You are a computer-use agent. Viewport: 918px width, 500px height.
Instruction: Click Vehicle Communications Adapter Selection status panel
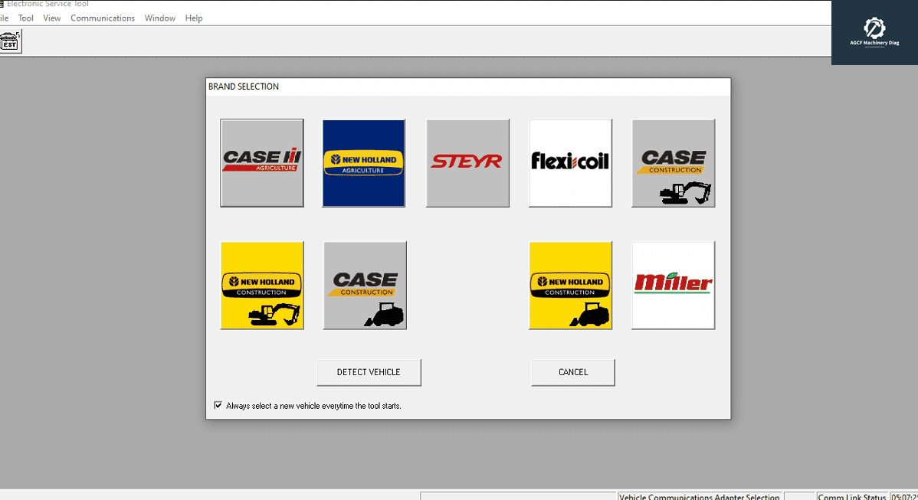[699, 496]
